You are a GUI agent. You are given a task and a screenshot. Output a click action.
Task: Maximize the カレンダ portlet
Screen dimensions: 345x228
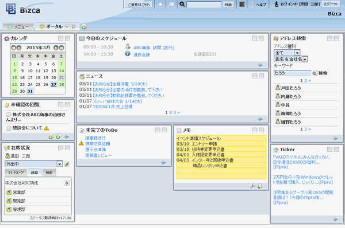[67, 38]
